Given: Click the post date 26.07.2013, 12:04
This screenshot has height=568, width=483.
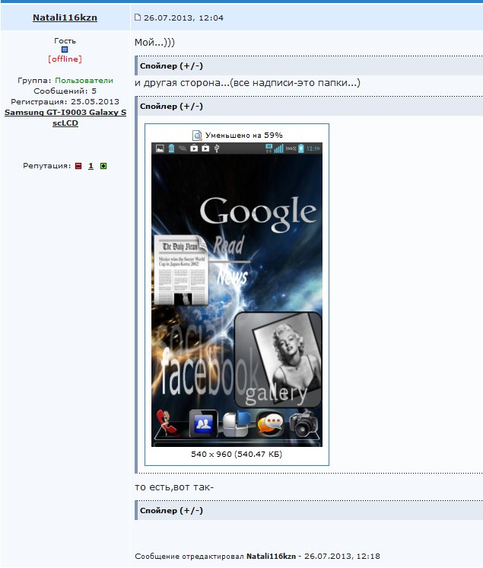Looking at the screenshot, I should pyautogui.click(x=183, y=18).
